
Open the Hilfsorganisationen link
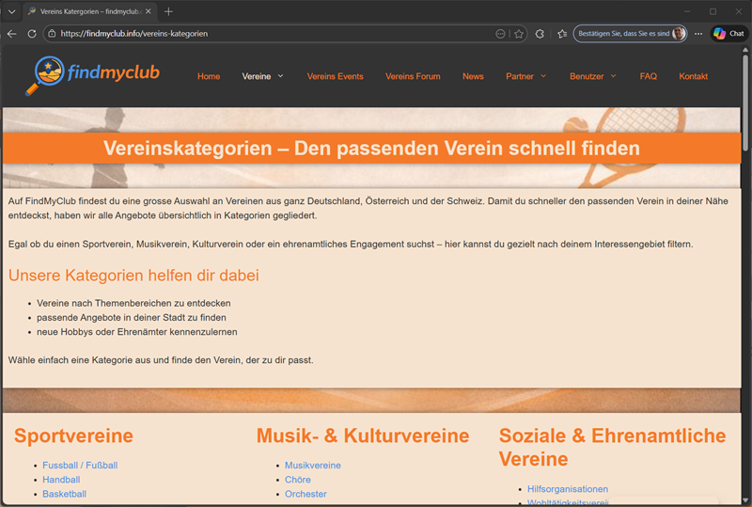pyautogui.click(x=568, y=489)
